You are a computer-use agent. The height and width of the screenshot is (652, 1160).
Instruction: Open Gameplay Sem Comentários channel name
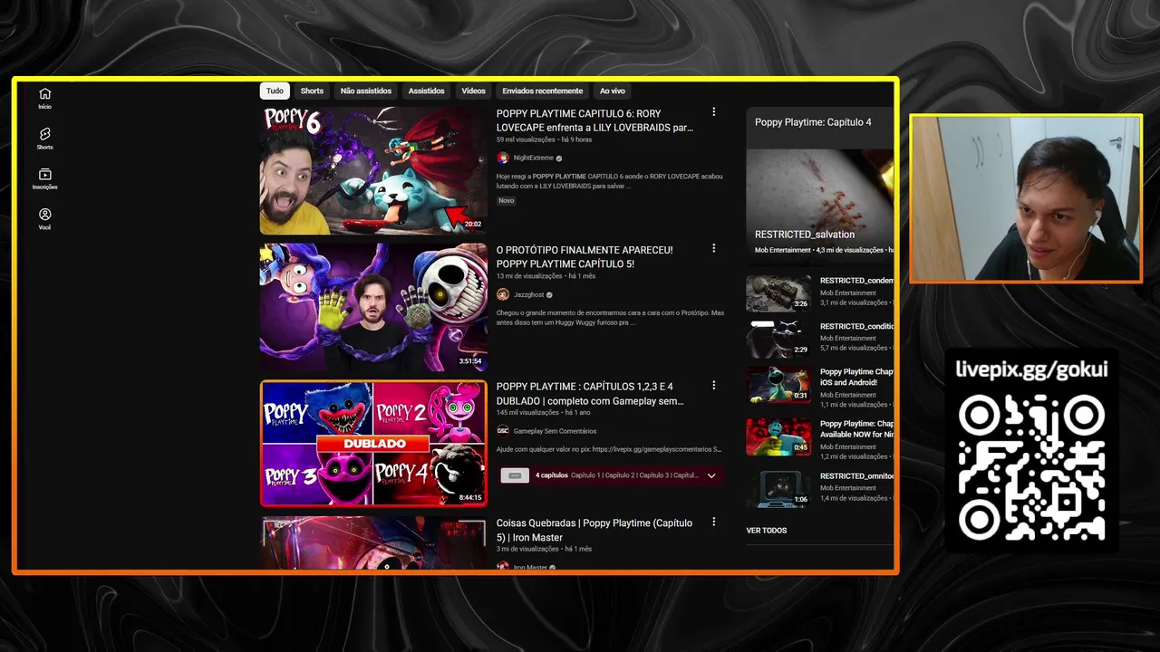555,431
